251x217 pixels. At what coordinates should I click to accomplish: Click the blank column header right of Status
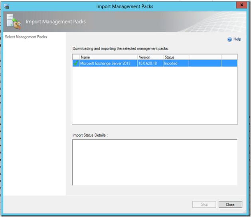205,57
